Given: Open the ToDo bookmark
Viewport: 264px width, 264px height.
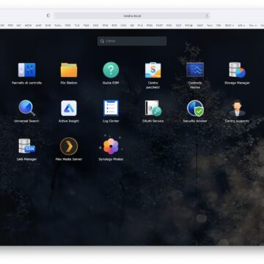Looking at the screenshot, I should [58, 26].
